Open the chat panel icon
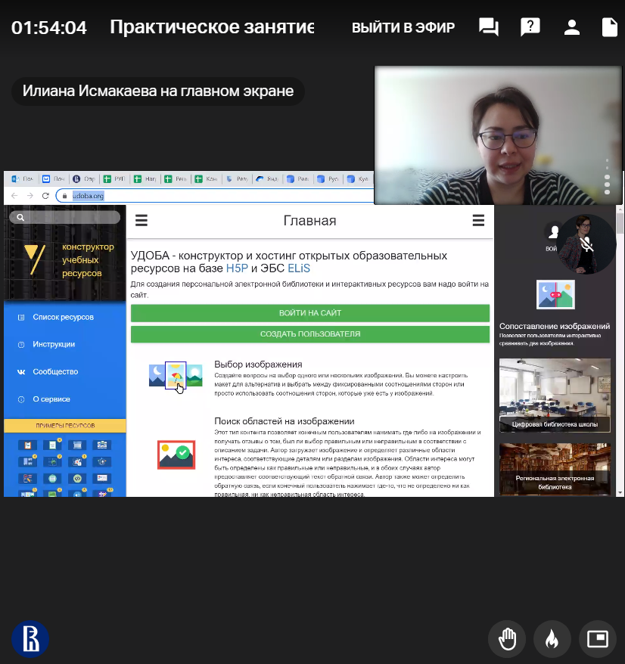 click(489, 28)
